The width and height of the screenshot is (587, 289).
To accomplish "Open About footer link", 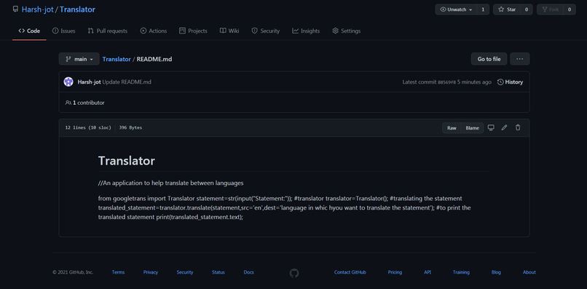I will point(529,272).
